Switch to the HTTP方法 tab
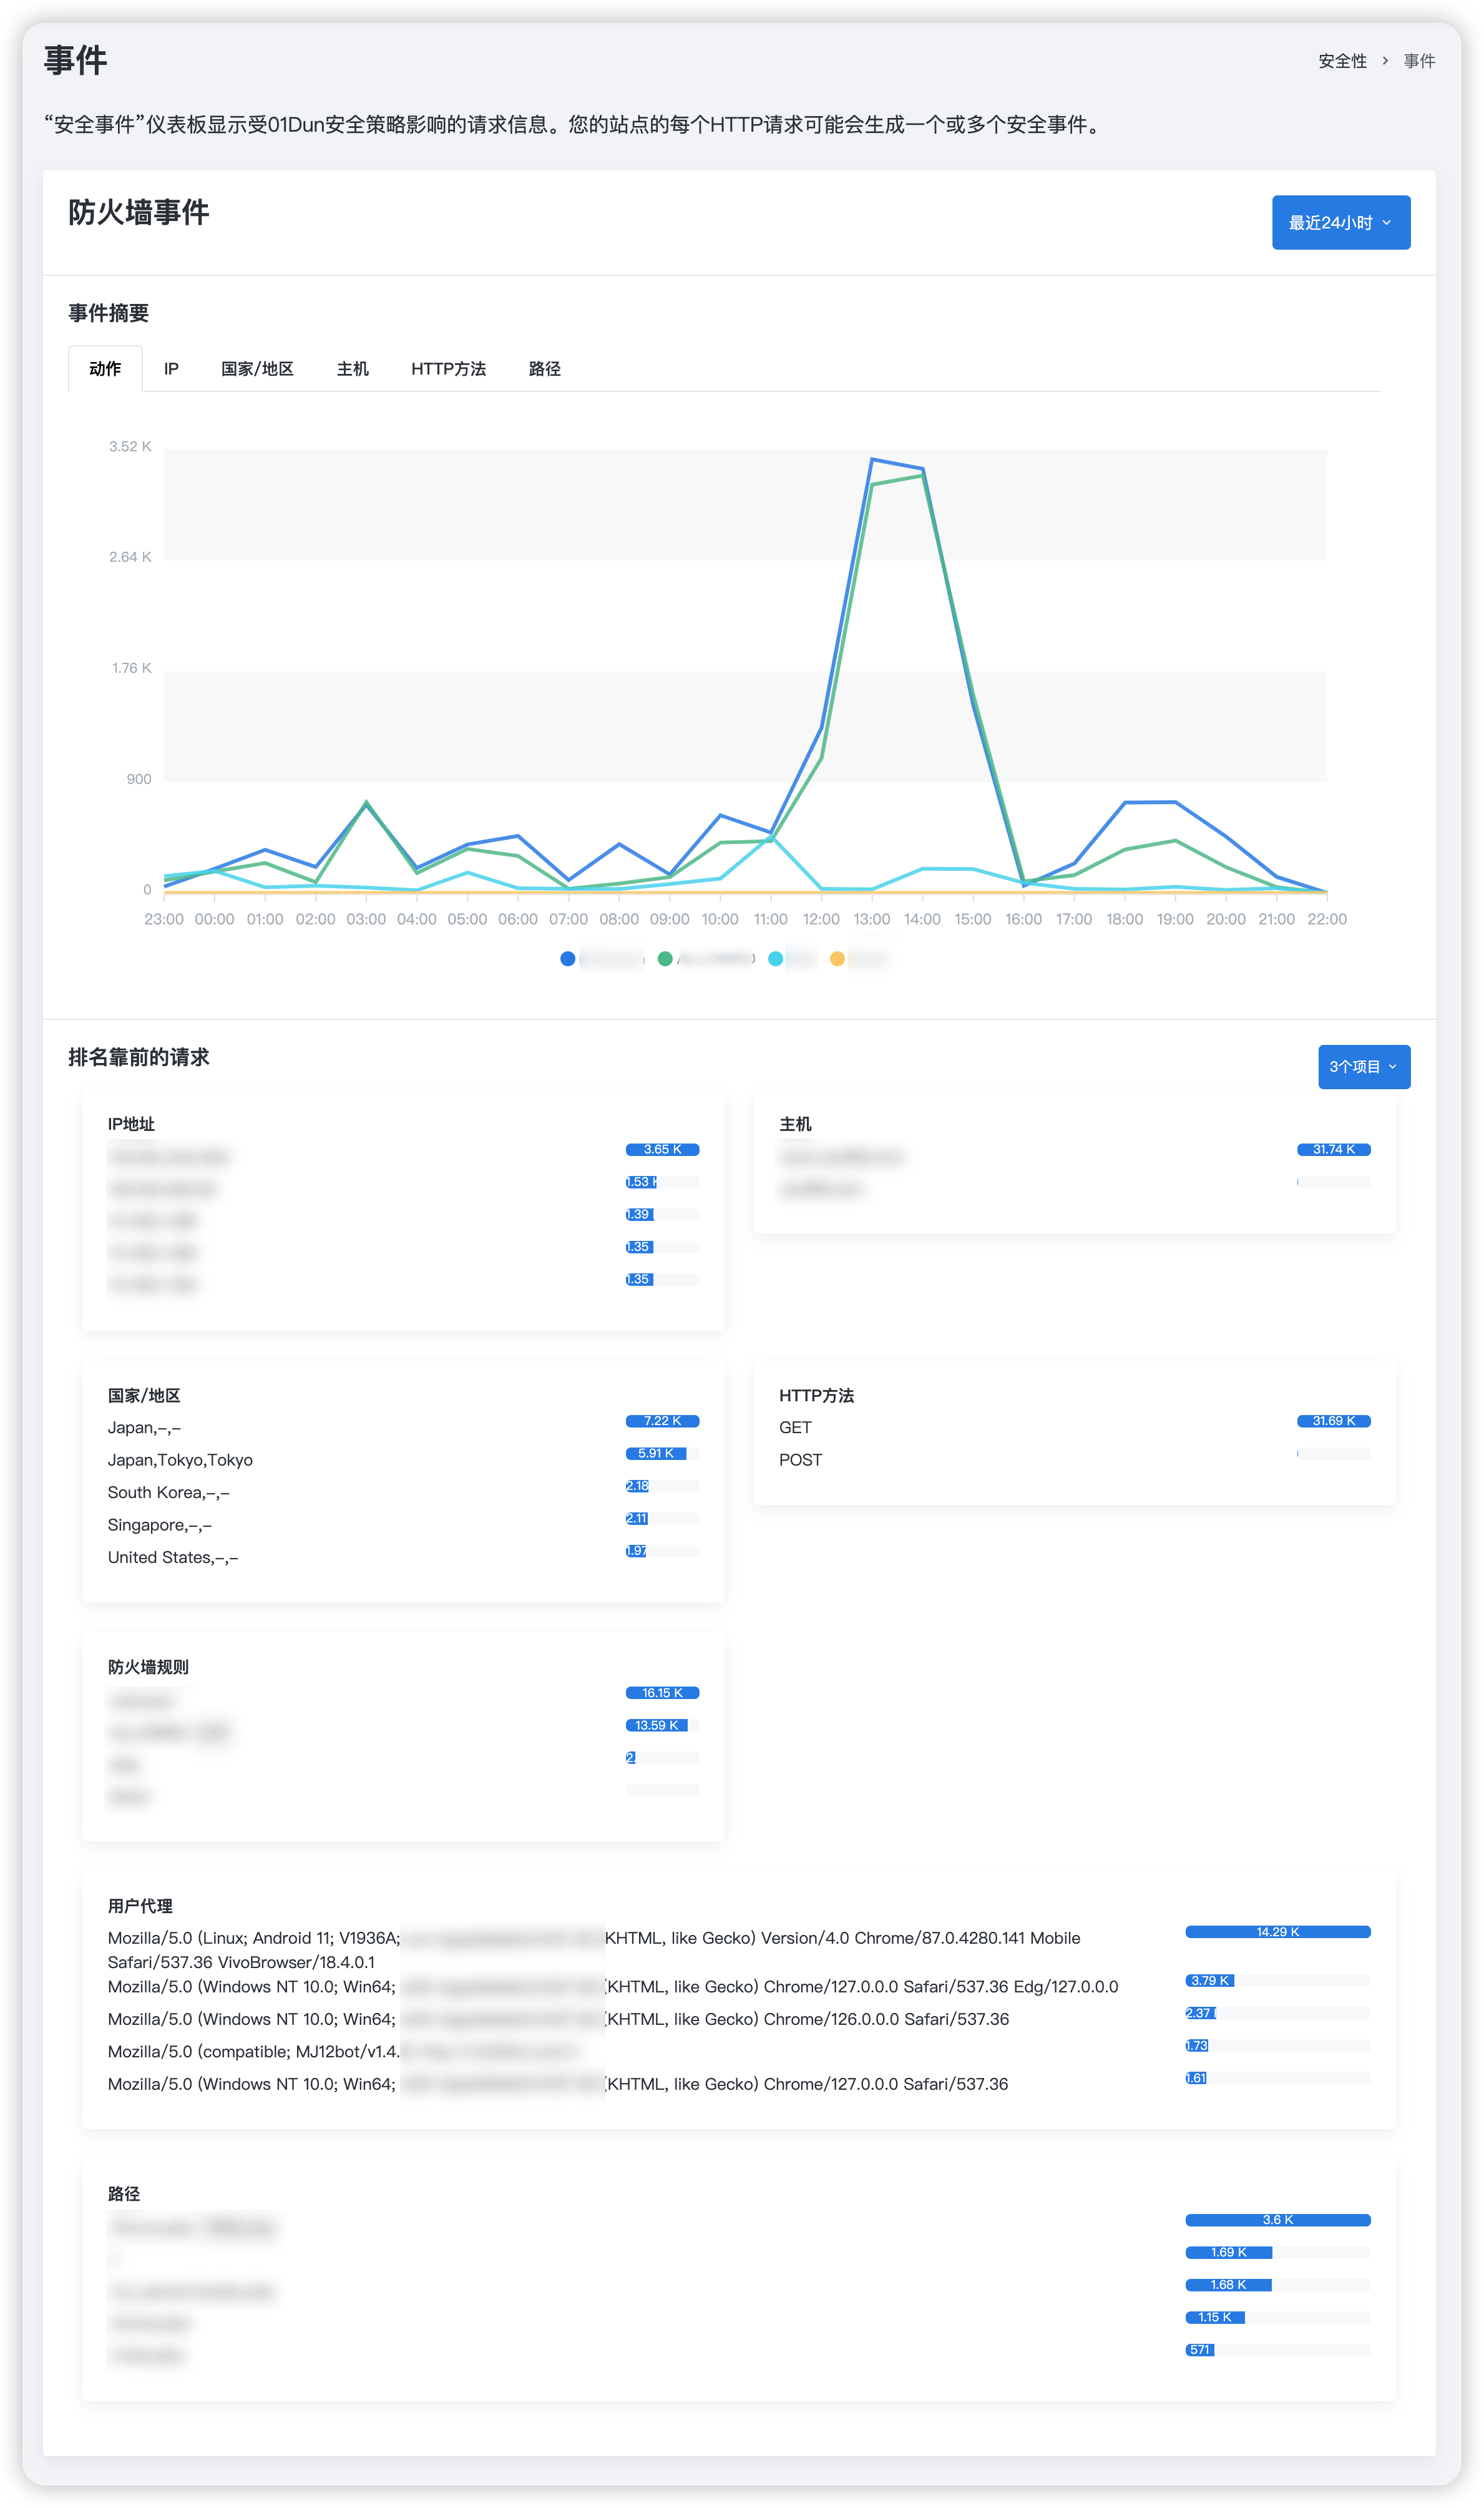1484x2508 pixels. pyautogui.click(x=448, y=369)
